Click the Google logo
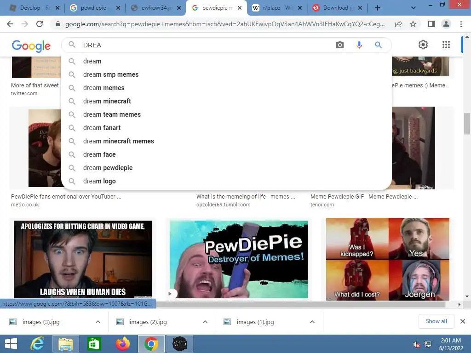Screen dimensions: 471x353 (x=31, y=46)
